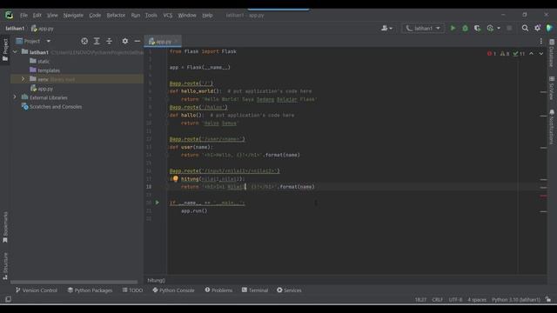Click Expand All icon in the Project panel
The width and height of the screenshot is (557, 313).
[97, 41]
